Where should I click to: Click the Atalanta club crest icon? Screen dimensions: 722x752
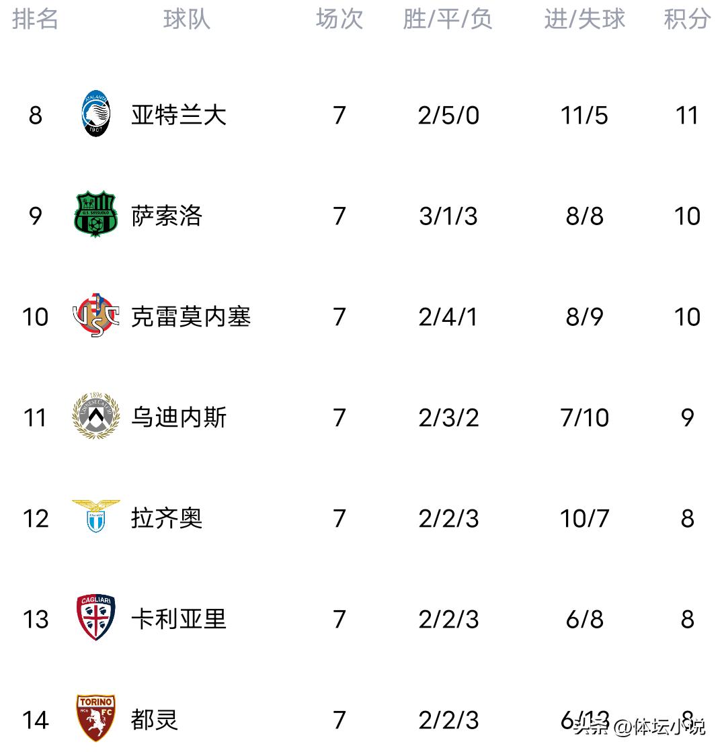click(x=96, y=115)
